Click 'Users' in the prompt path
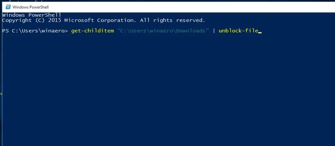 (30, 31)
